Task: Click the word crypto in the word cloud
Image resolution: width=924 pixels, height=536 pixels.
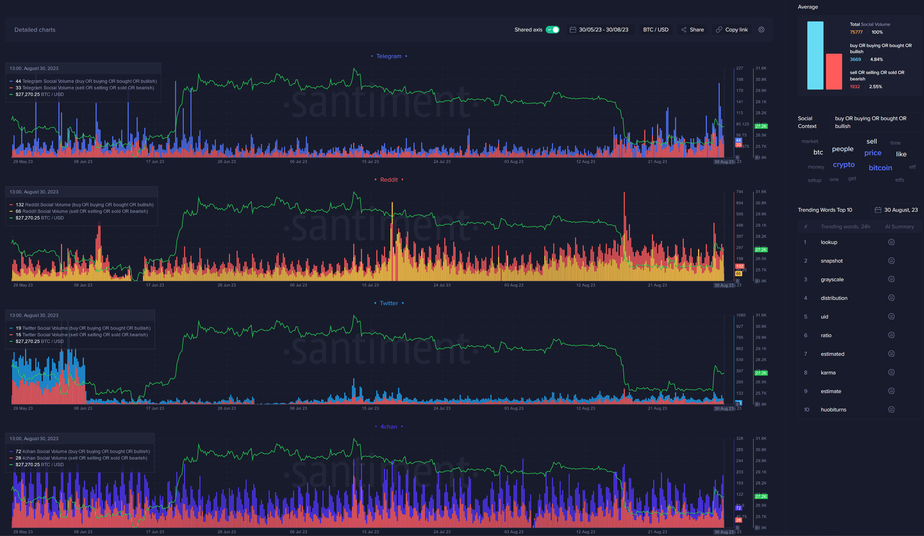Action: point(843,165)
